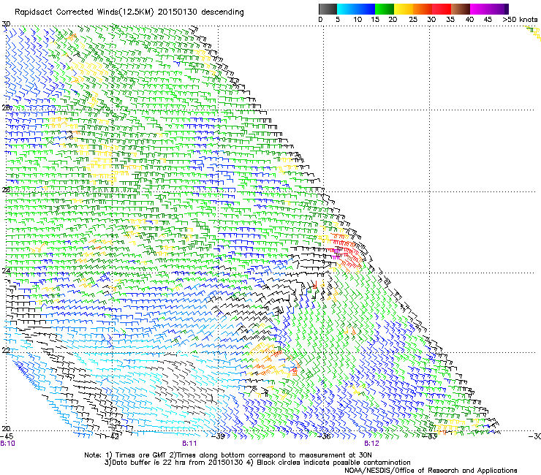
Task: Click the purple time label '8:12'
Action: (x=371, y=444)
